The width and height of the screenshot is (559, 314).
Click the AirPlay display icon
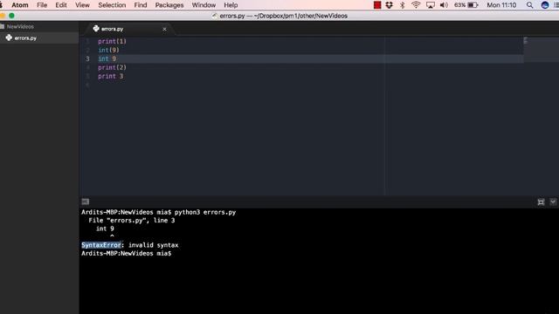pos(431,5)
